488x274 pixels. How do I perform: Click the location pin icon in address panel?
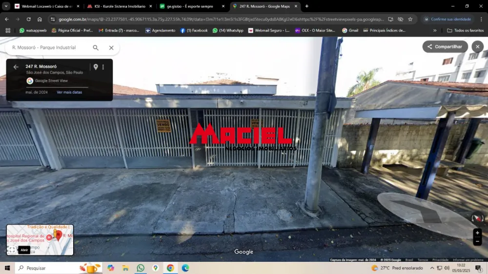click(x=96, y=67)
